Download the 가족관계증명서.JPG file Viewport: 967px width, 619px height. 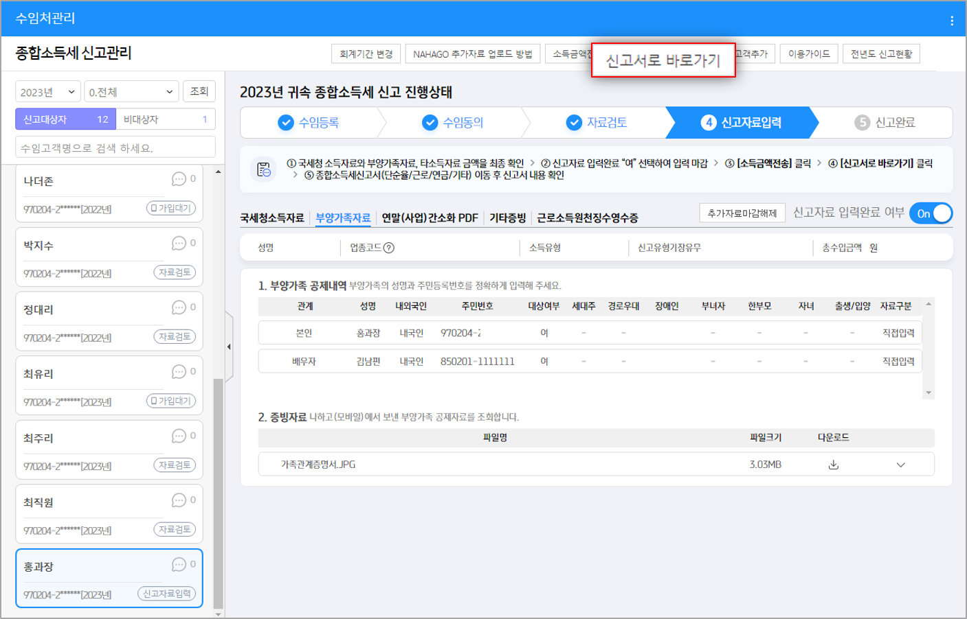(833, 465)
